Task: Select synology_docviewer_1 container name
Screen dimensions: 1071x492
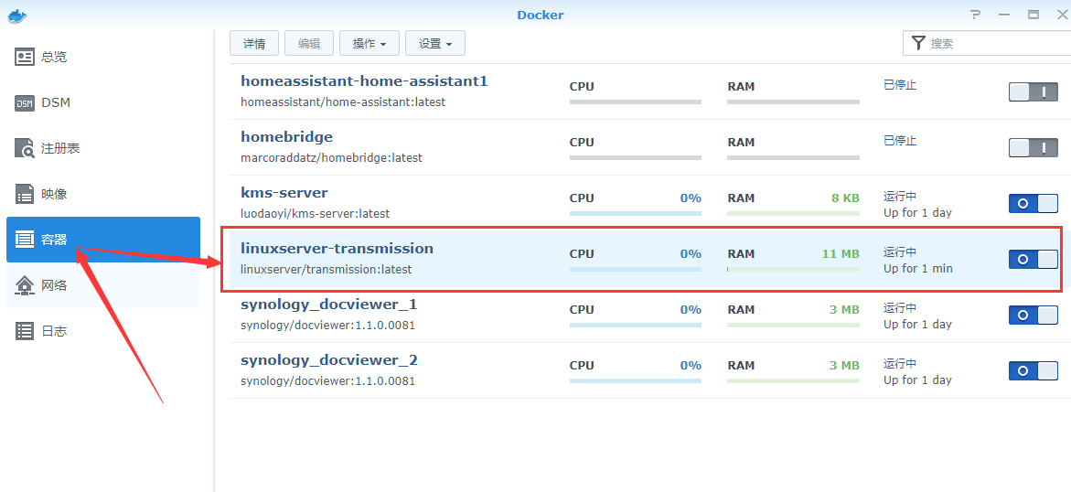Action: [328, 305]
